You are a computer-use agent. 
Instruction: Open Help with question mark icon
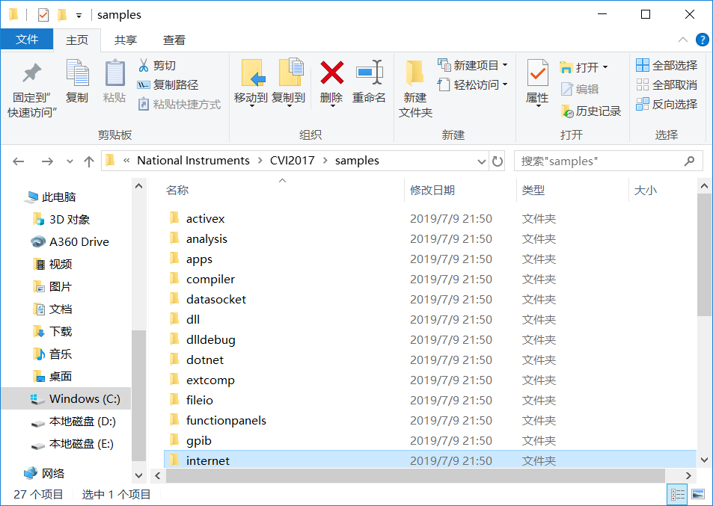[702, 40]
